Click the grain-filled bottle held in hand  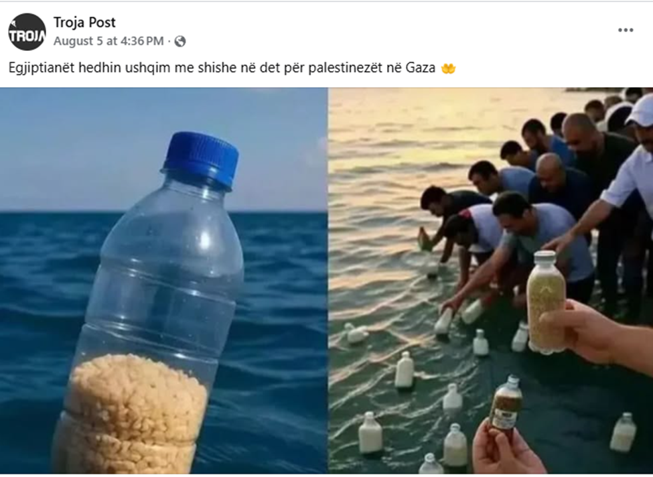point(547,302)
